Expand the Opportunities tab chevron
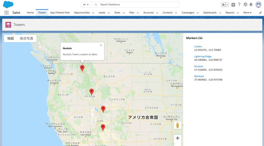This screenshot has height=146, width=264. click(x=93, y=13)
